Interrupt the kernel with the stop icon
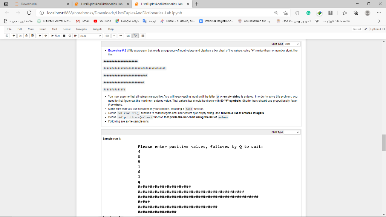The image size is (386, 217). tap(64, 35)
